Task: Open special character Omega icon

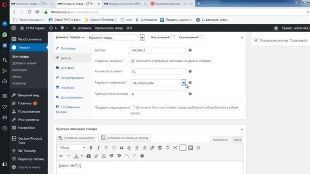Action: (x=104, y=156)
